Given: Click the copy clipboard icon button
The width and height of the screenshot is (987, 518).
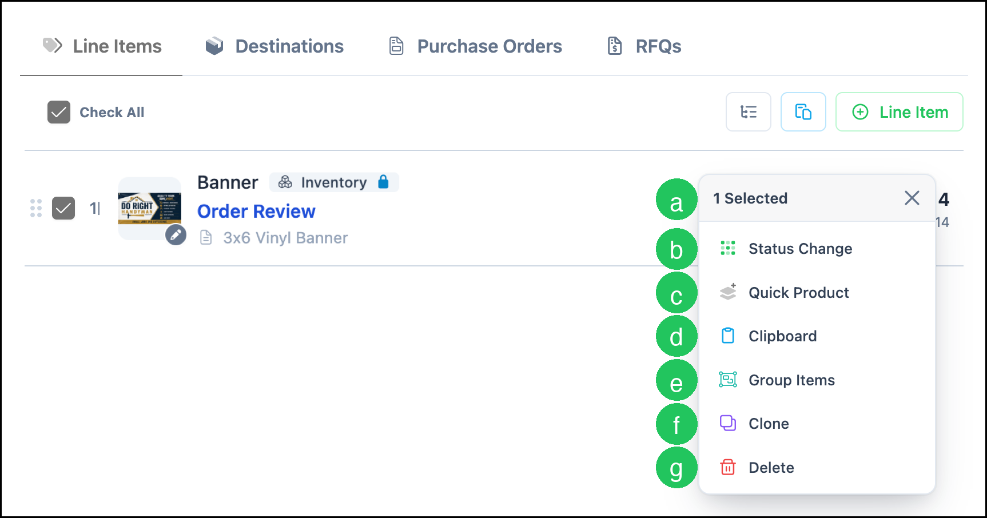Looking at the screenshot, I should coord(803,112).
